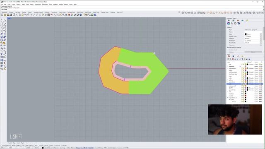Toggle Record History in the status bar
Screen dimensions: 265x149
pyautogui.click(x=99, y=148)
